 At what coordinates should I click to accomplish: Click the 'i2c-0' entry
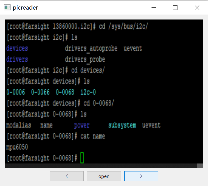[x=88, y=92]
